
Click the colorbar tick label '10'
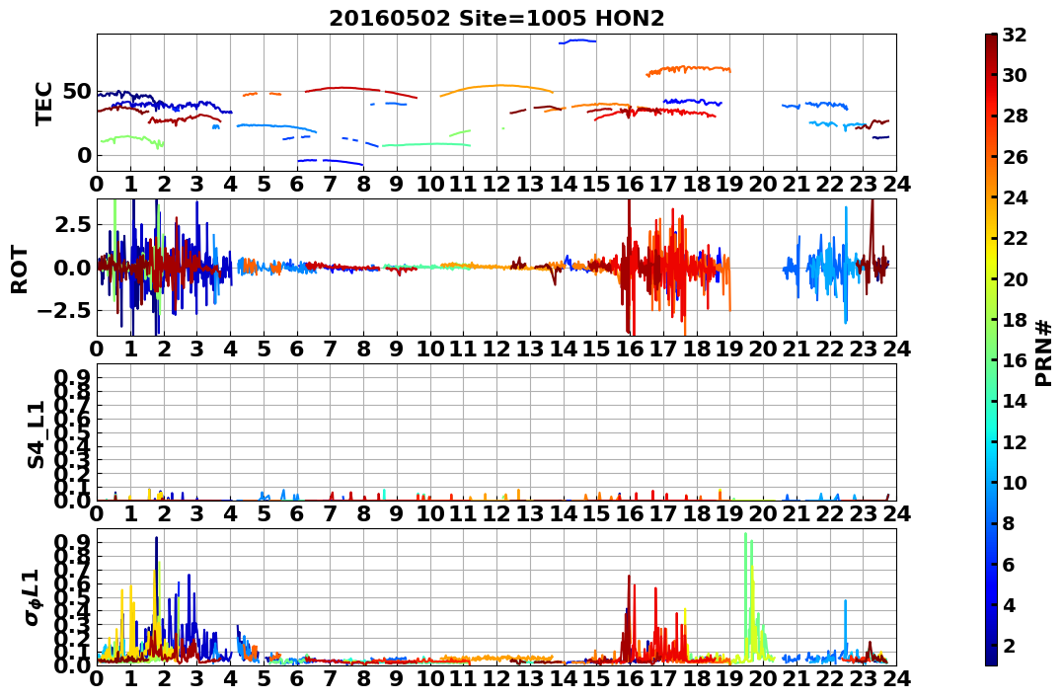(x=1015, y=482)
